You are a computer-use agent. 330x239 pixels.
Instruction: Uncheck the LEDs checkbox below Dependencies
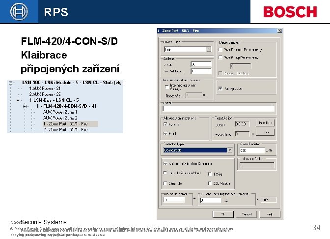coord(220,89)
